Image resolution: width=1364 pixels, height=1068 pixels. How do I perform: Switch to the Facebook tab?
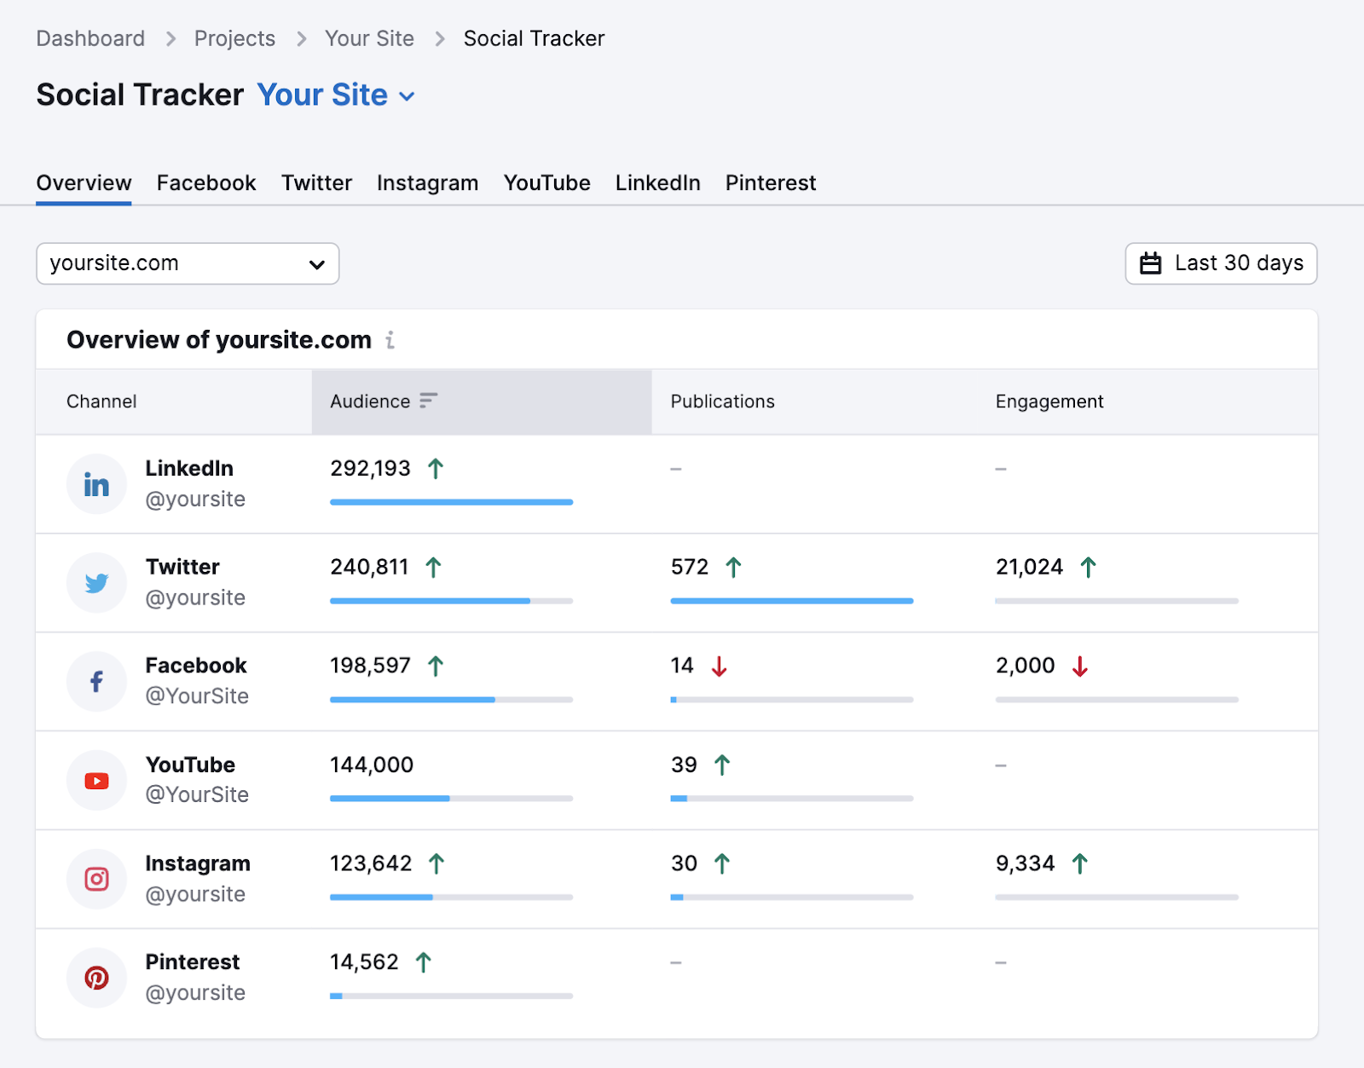[x=206, y=182]
